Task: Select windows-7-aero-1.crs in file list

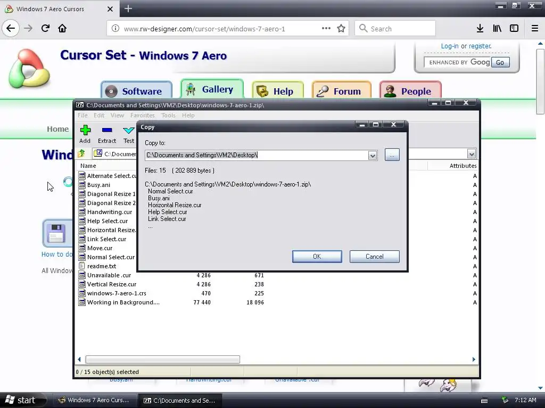Action: (117, 293)
